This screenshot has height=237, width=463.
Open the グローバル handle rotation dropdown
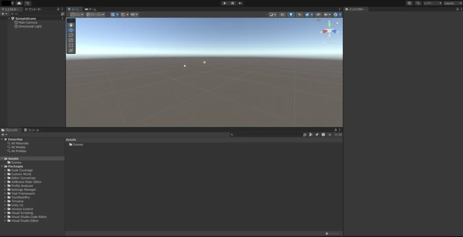coord(95,14)
